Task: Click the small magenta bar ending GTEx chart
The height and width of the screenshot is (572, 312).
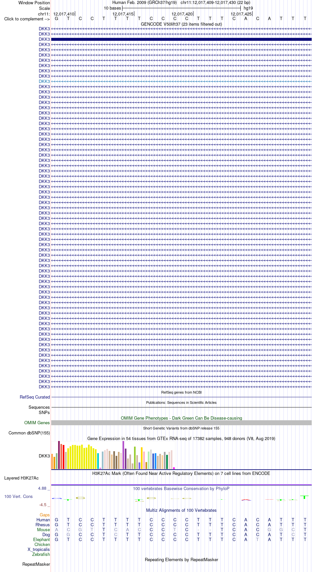Action: point(174,468)
